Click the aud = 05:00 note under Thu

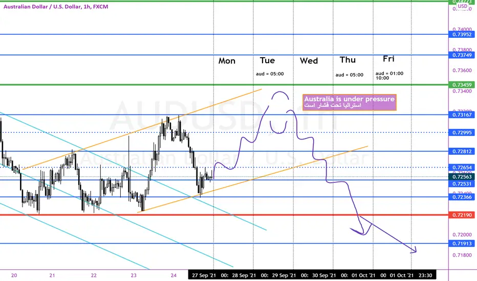coord(349,75)
